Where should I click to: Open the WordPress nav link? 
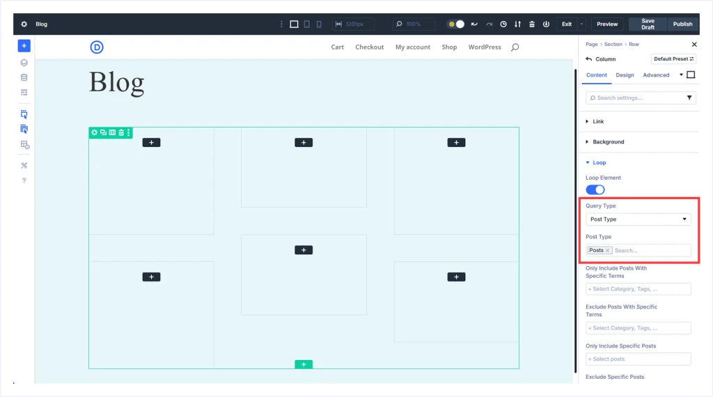point(485,47)
